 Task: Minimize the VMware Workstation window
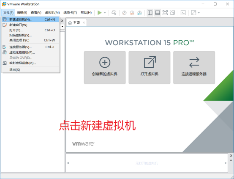[x=203, y=4]
